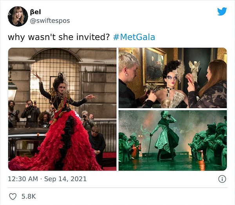This screenshot has height=205, width=235.
Task: Click the heart like icon
Action: [13, 196]
